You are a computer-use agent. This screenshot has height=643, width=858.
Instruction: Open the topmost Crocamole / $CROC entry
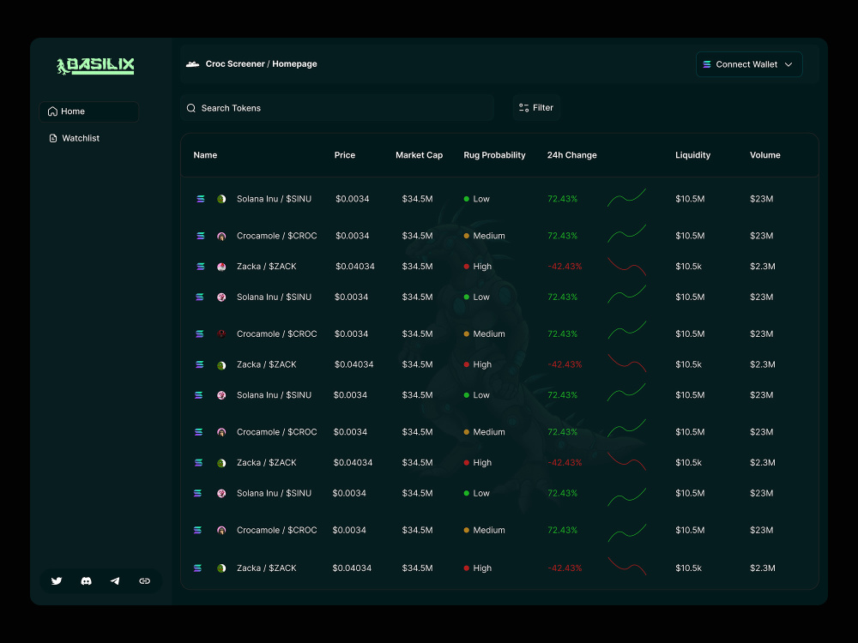coord(276,237)
